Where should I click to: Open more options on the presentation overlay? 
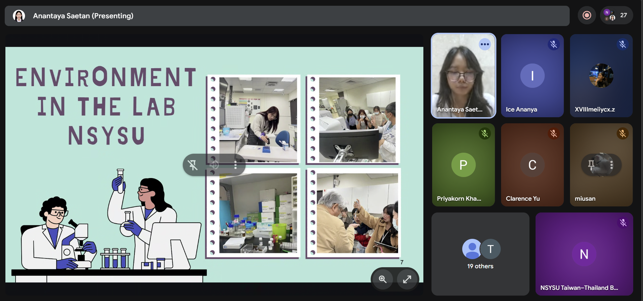(x=236, y=165)
